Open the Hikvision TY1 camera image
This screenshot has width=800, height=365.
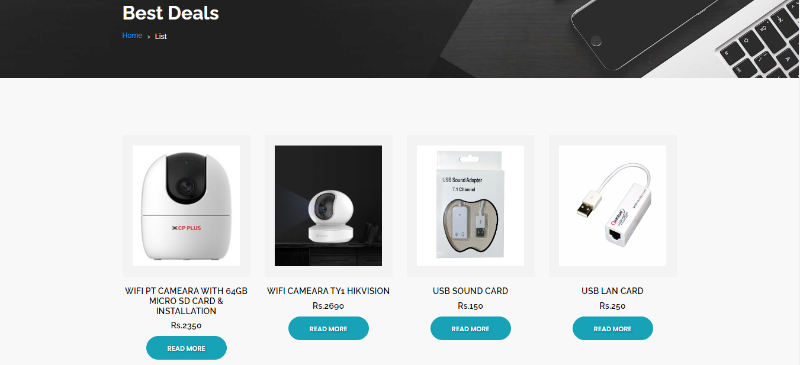pos(328,206)
